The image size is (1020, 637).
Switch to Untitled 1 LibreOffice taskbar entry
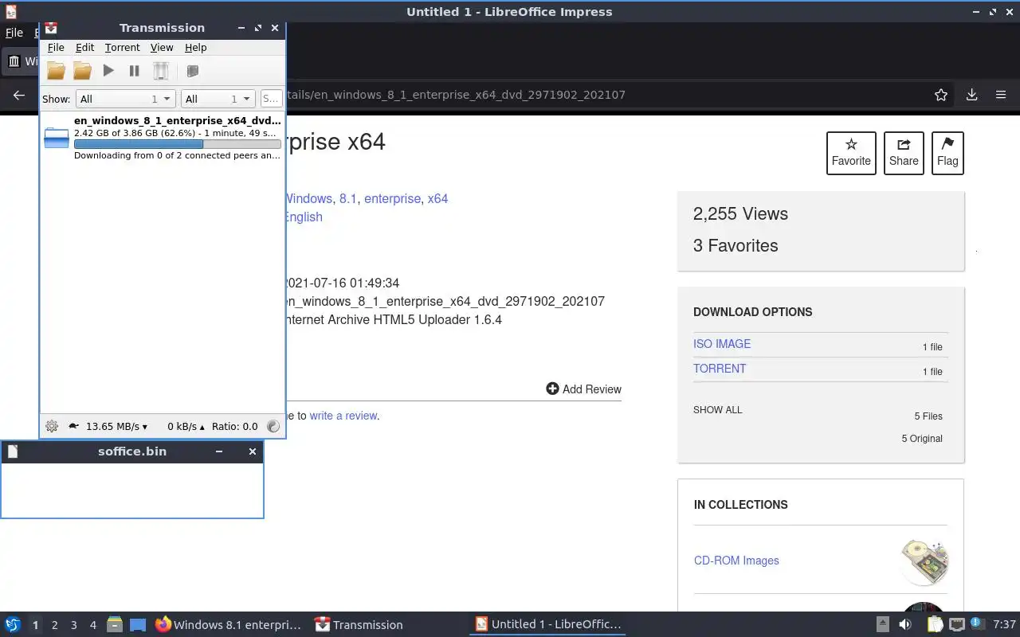coord(547,625)
